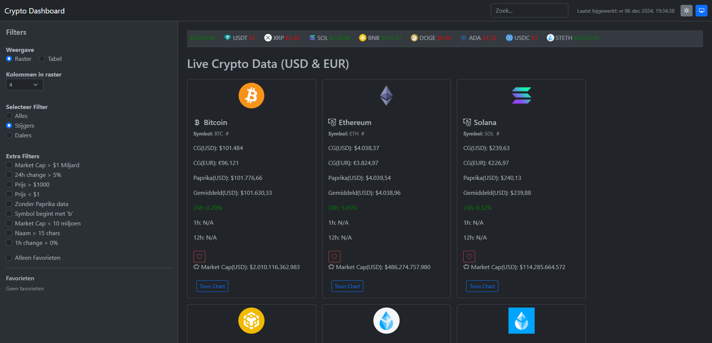712x343 pixels.
Task: Click the Ethereum diamond logo
Action: pyautogui.click(x=386, y=96)
